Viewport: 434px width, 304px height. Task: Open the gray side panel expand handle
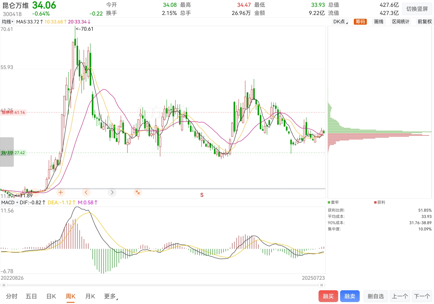(7, 152)
